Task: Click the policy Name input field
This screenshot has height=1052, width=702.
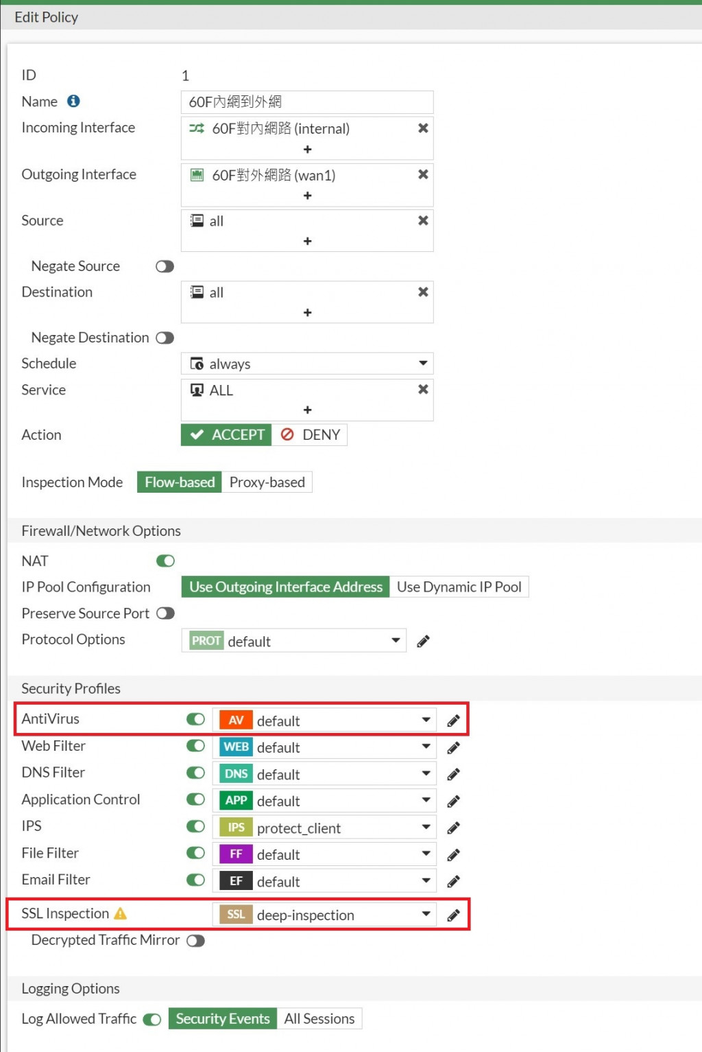Action: [x=307, y=102]
